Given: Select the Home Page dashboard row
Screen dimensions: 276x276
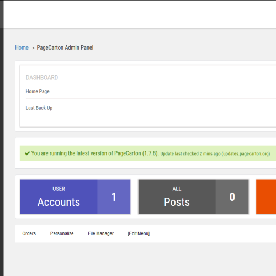Looking at the screenshot, I should coord(151,92).
